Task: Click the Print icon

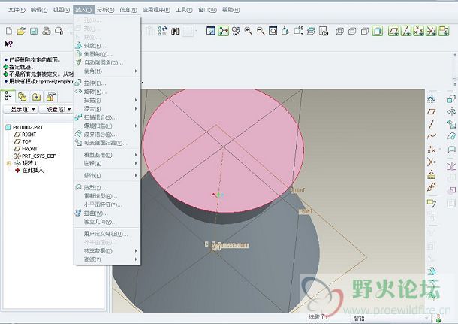Action: 46,31
